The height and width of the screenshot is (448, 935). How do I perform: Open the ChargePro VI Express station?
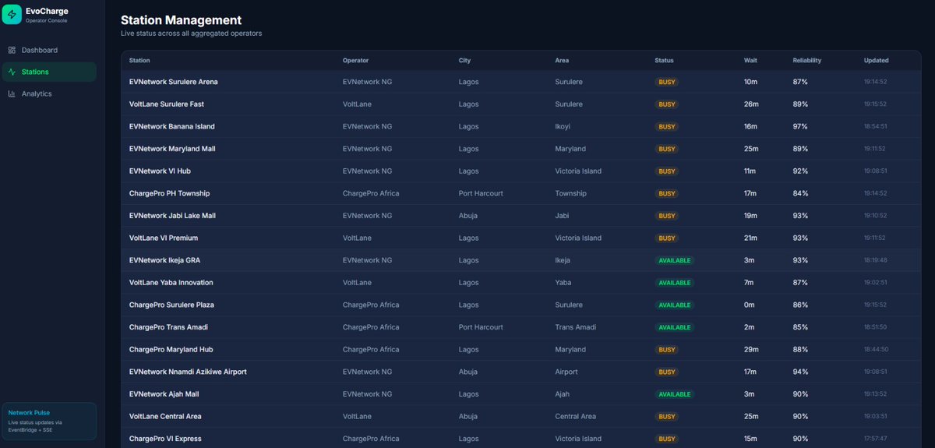(165, 439)
